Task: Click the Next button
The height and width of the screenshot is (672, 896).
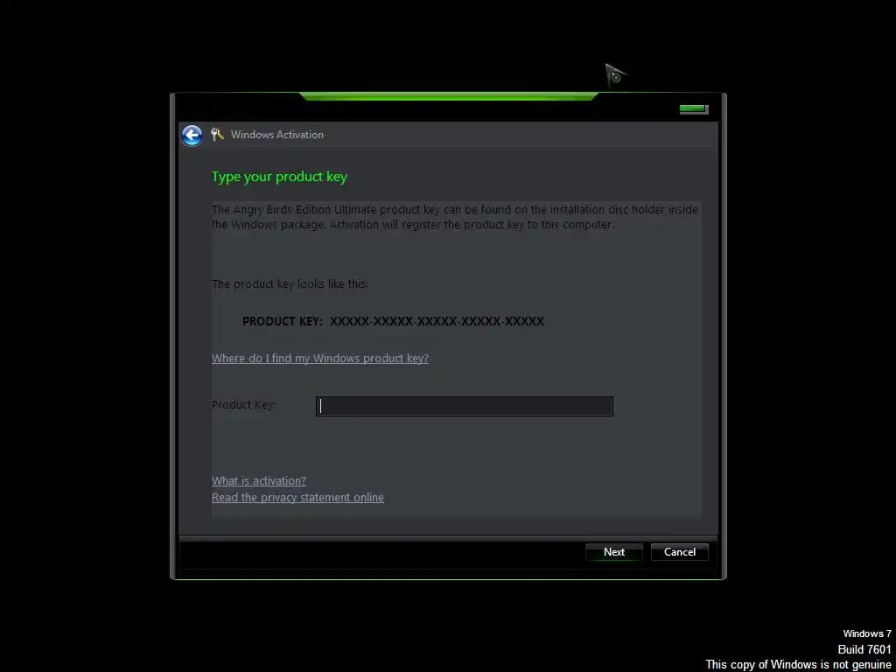Action: pos(614,552)
